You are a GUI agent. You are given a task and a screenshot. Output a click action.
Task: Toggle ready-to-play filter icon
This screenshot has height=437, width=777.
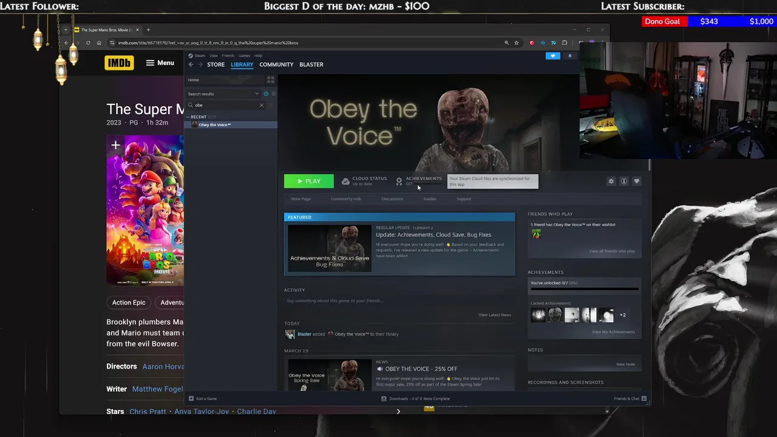click(x=273, y=93)
